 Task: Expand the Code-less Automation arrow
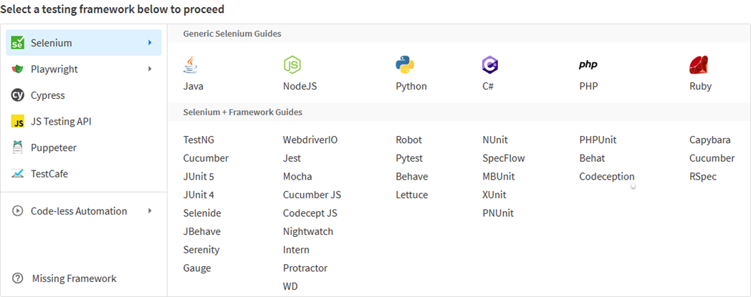coord(150,211)
